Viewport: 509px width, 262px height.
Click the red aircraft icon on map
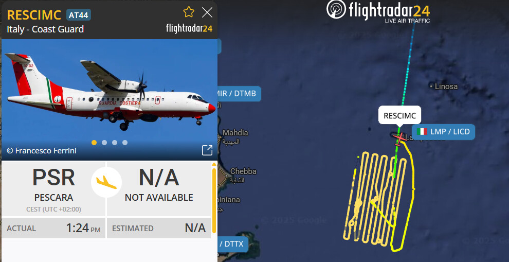pos(400,139)
